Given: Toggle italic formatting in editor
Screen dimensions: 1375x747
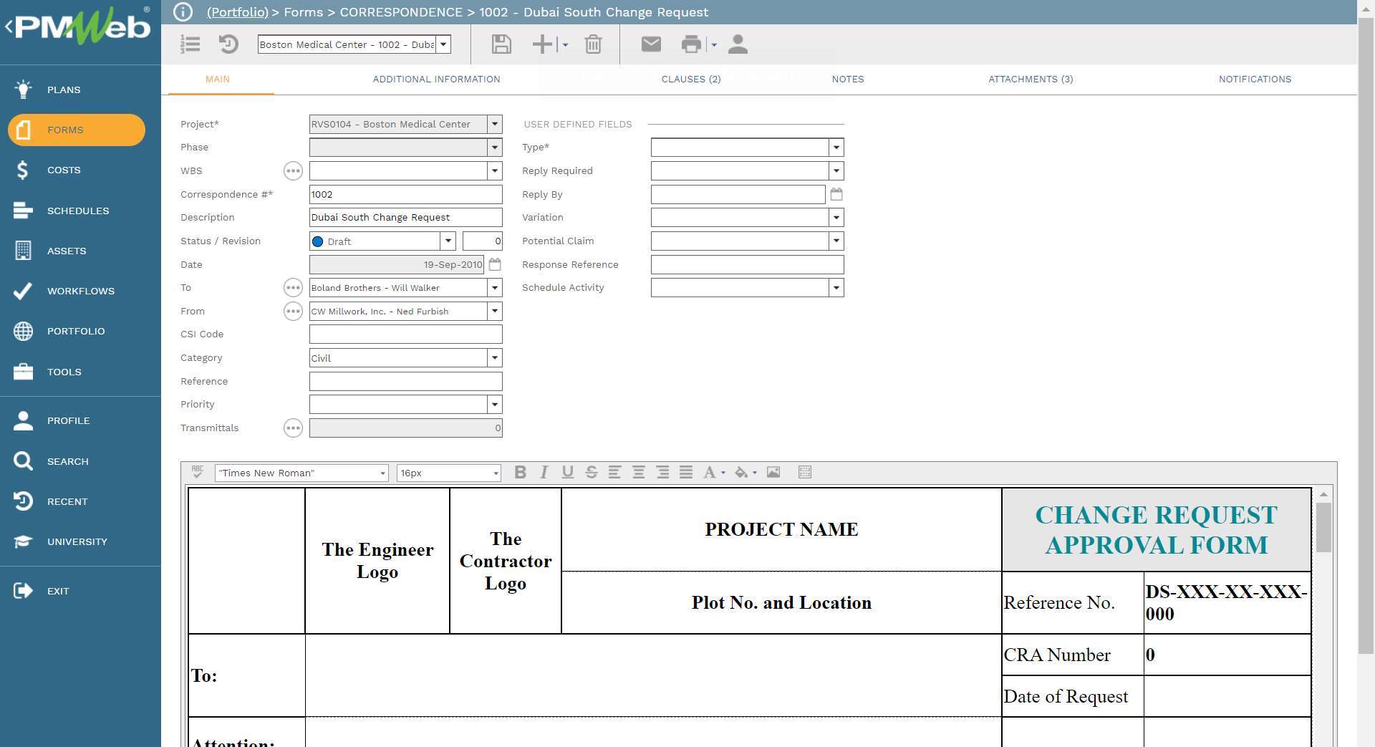Looking at the screenshot, I should (544, 472).
